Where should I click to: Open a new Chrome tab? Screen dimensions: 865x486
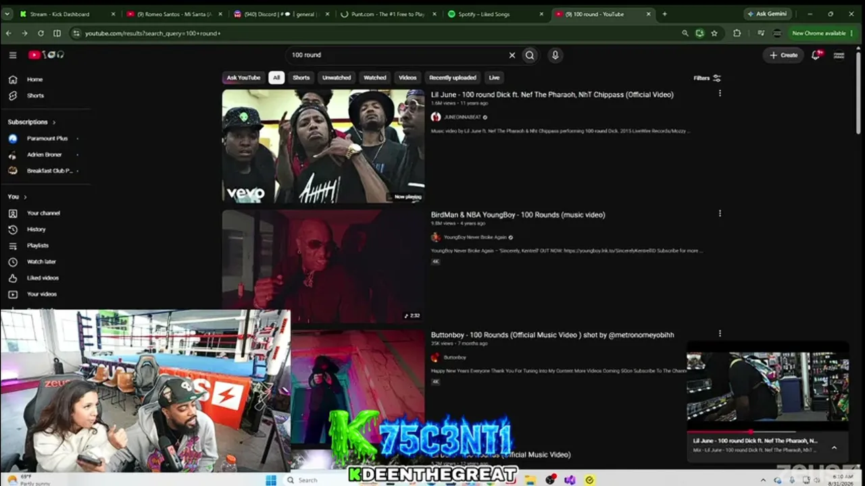tap(664, 13)
